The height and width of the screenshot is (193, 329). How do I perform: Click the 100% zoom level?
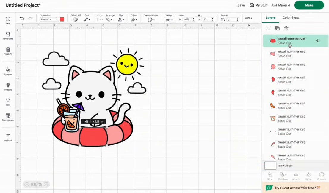coord(36,184)
